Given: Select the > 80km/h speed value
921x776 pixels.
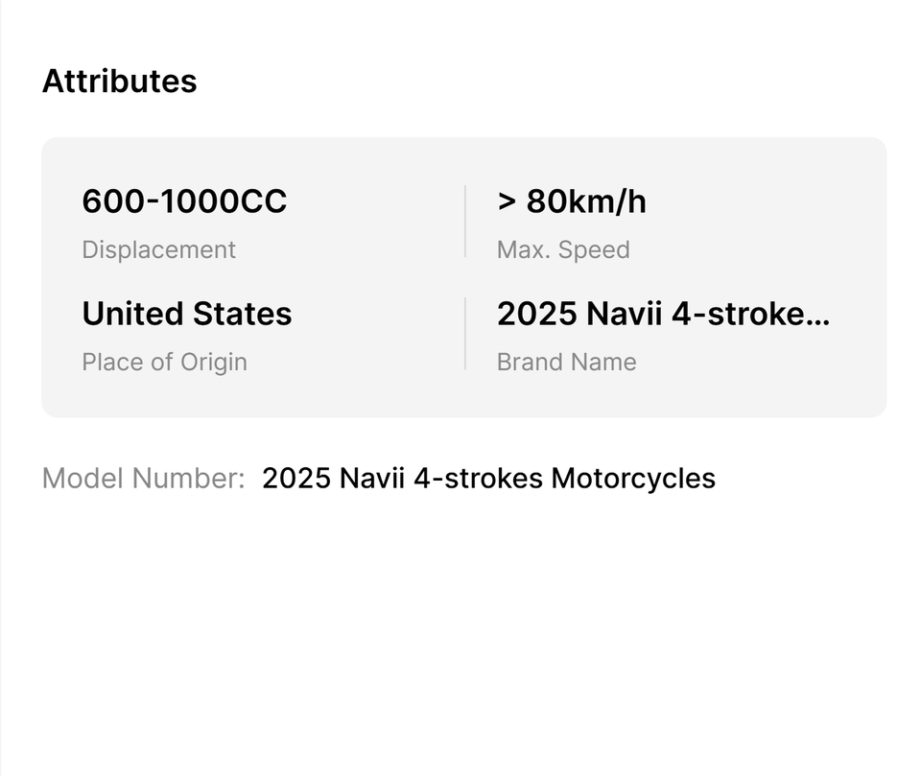Looking at the screenshot, I should 571,202.
